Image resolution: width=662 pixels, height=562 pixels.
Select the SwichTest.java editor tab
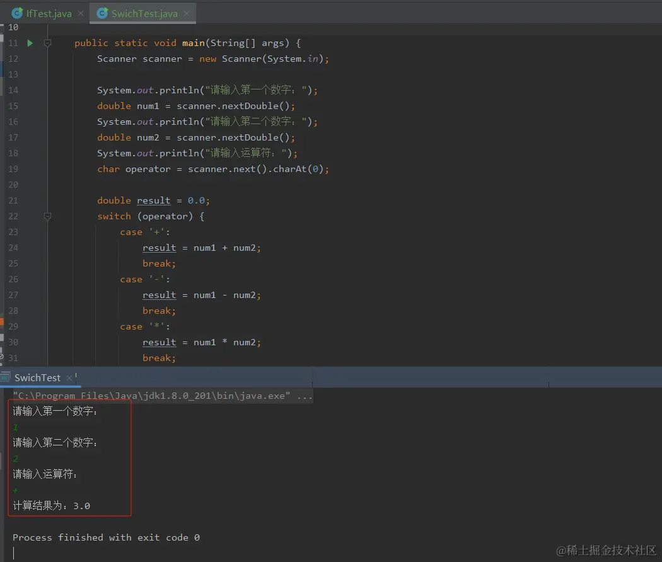(x=144, y=13)
